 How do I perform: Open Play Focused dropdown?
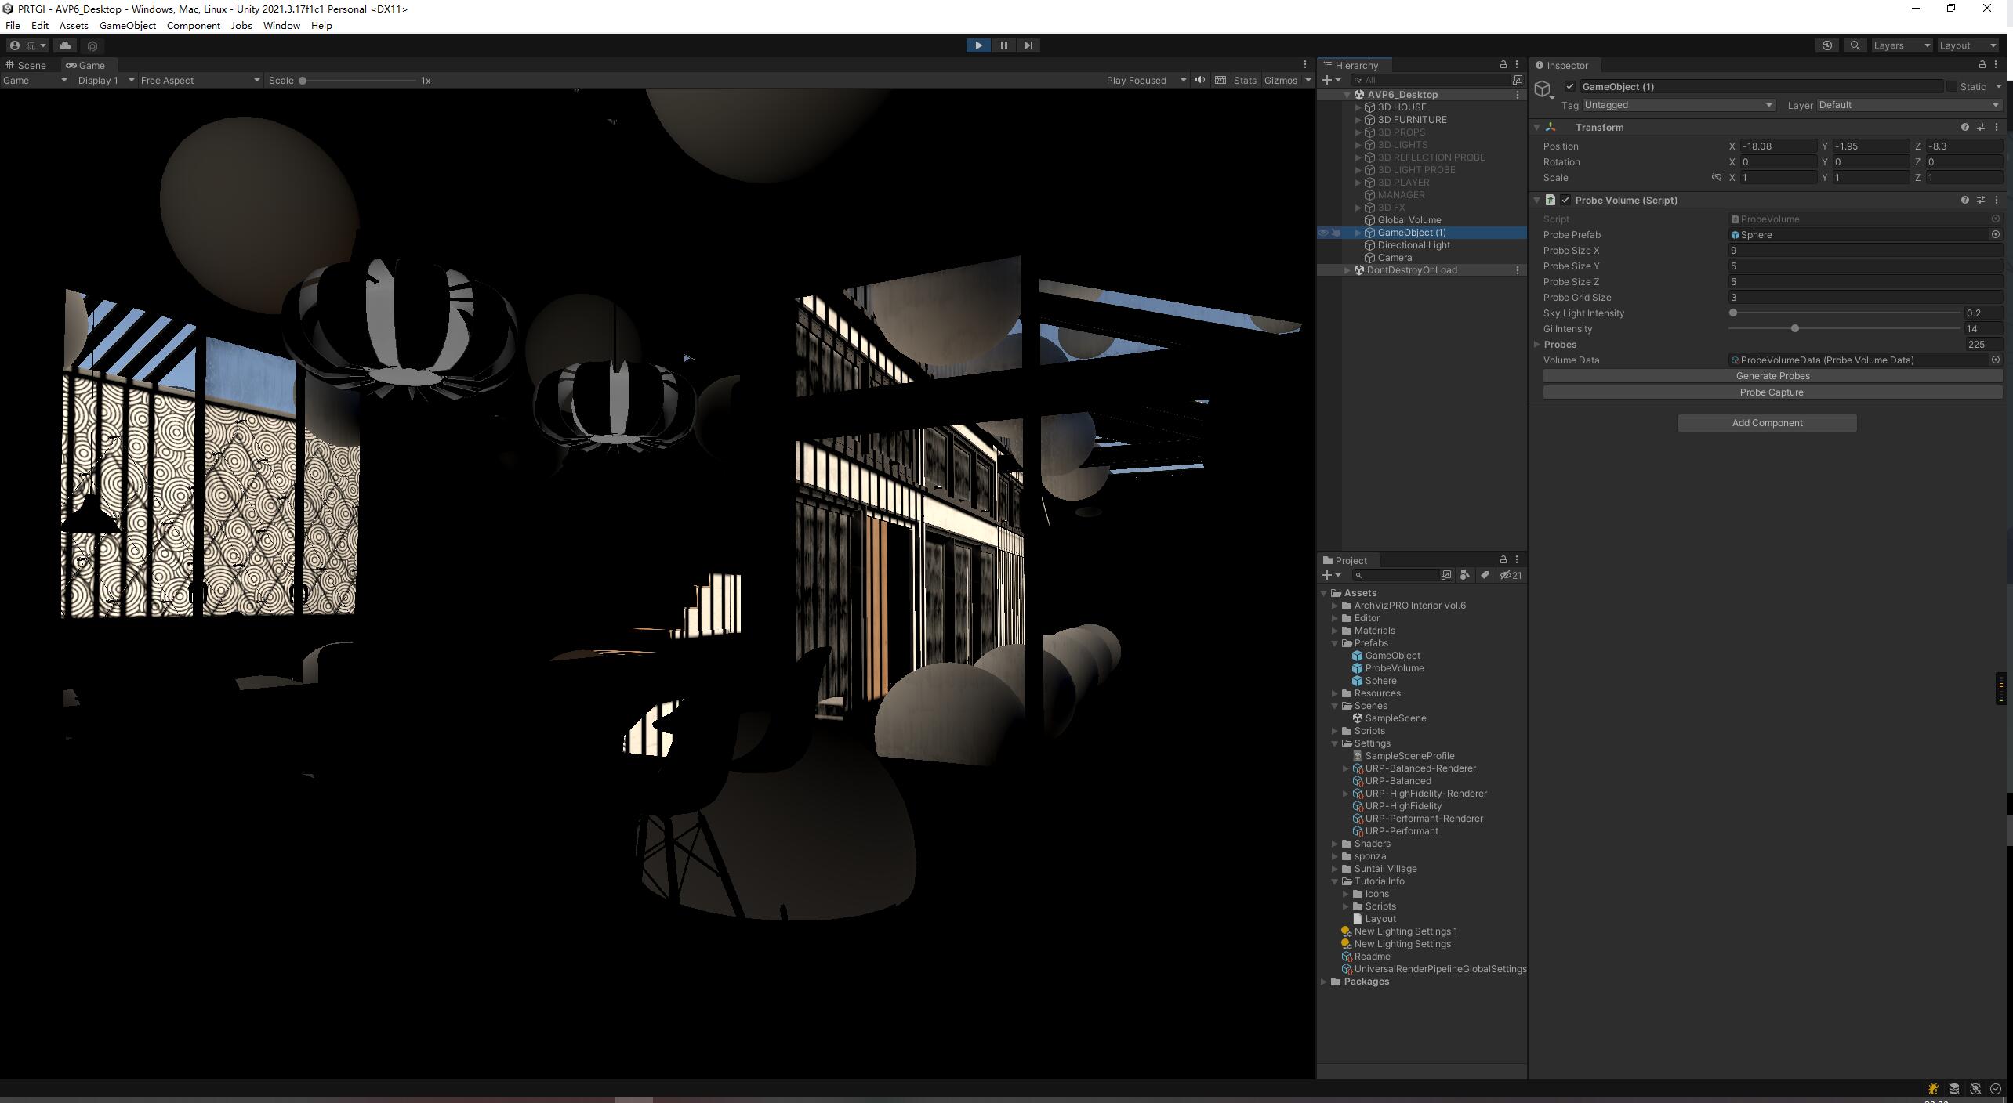click(x=1145, y=81)
